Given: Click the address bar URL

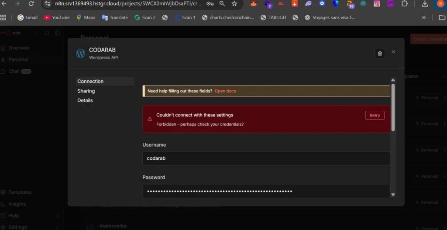Looking at the screenshot, I should [x=128, y=3].
